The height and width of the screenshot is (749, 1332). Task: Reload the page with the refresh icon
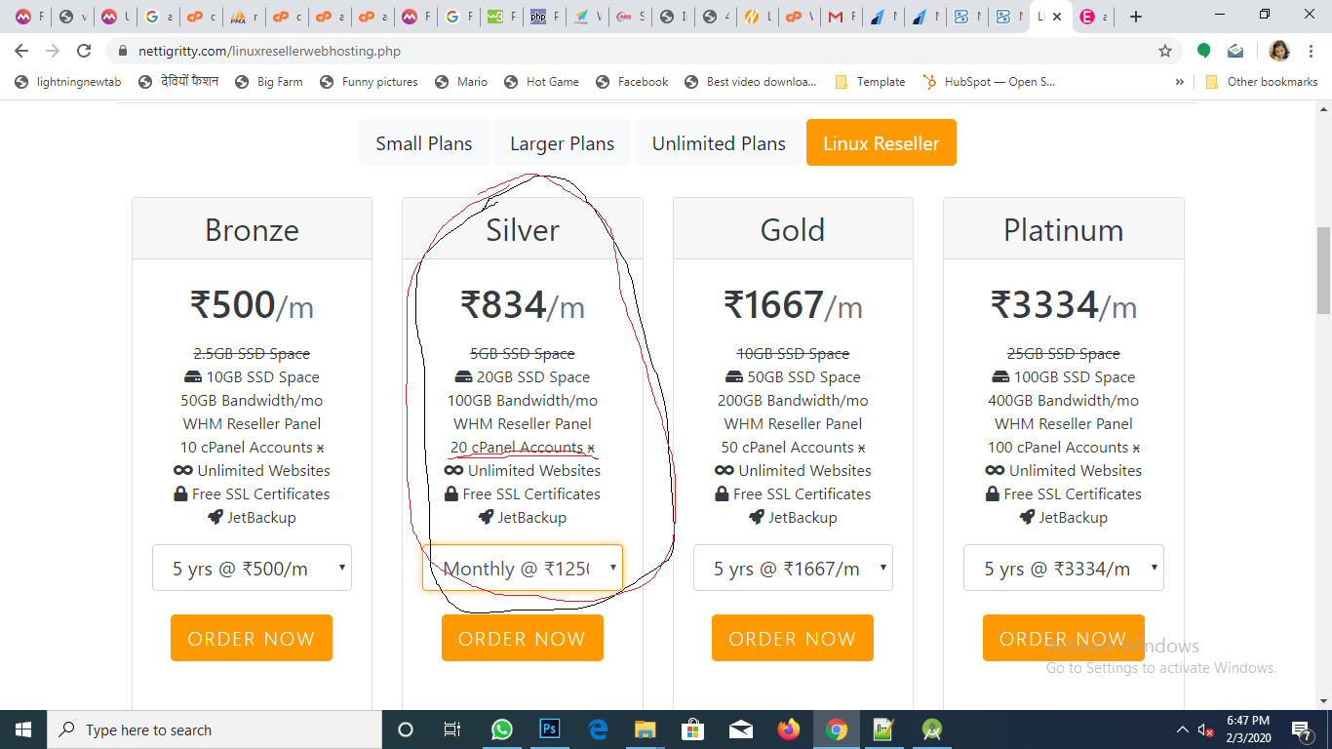point(84,51)
